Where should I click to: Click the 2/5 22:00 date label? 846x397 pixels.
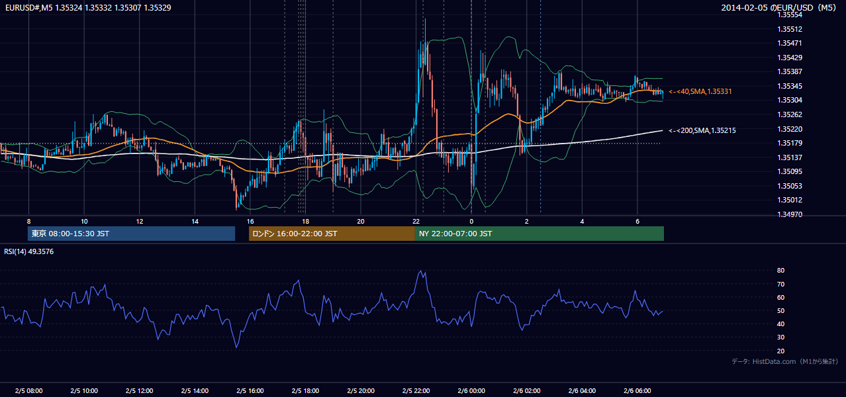pyautogui.click(x=416, y=390)
